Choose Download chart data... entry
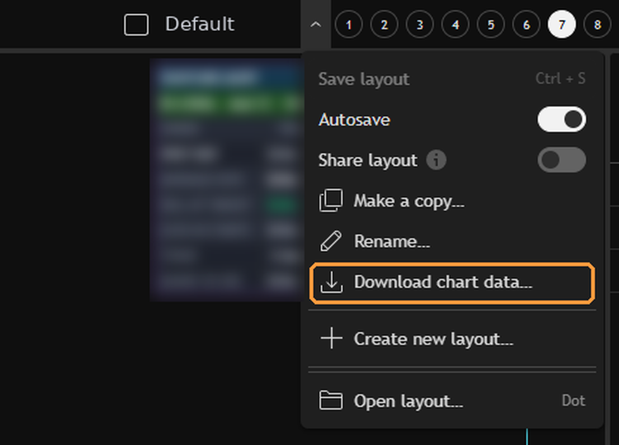Image resolution: width=619 pixels, height=445 pixels. 452,283
